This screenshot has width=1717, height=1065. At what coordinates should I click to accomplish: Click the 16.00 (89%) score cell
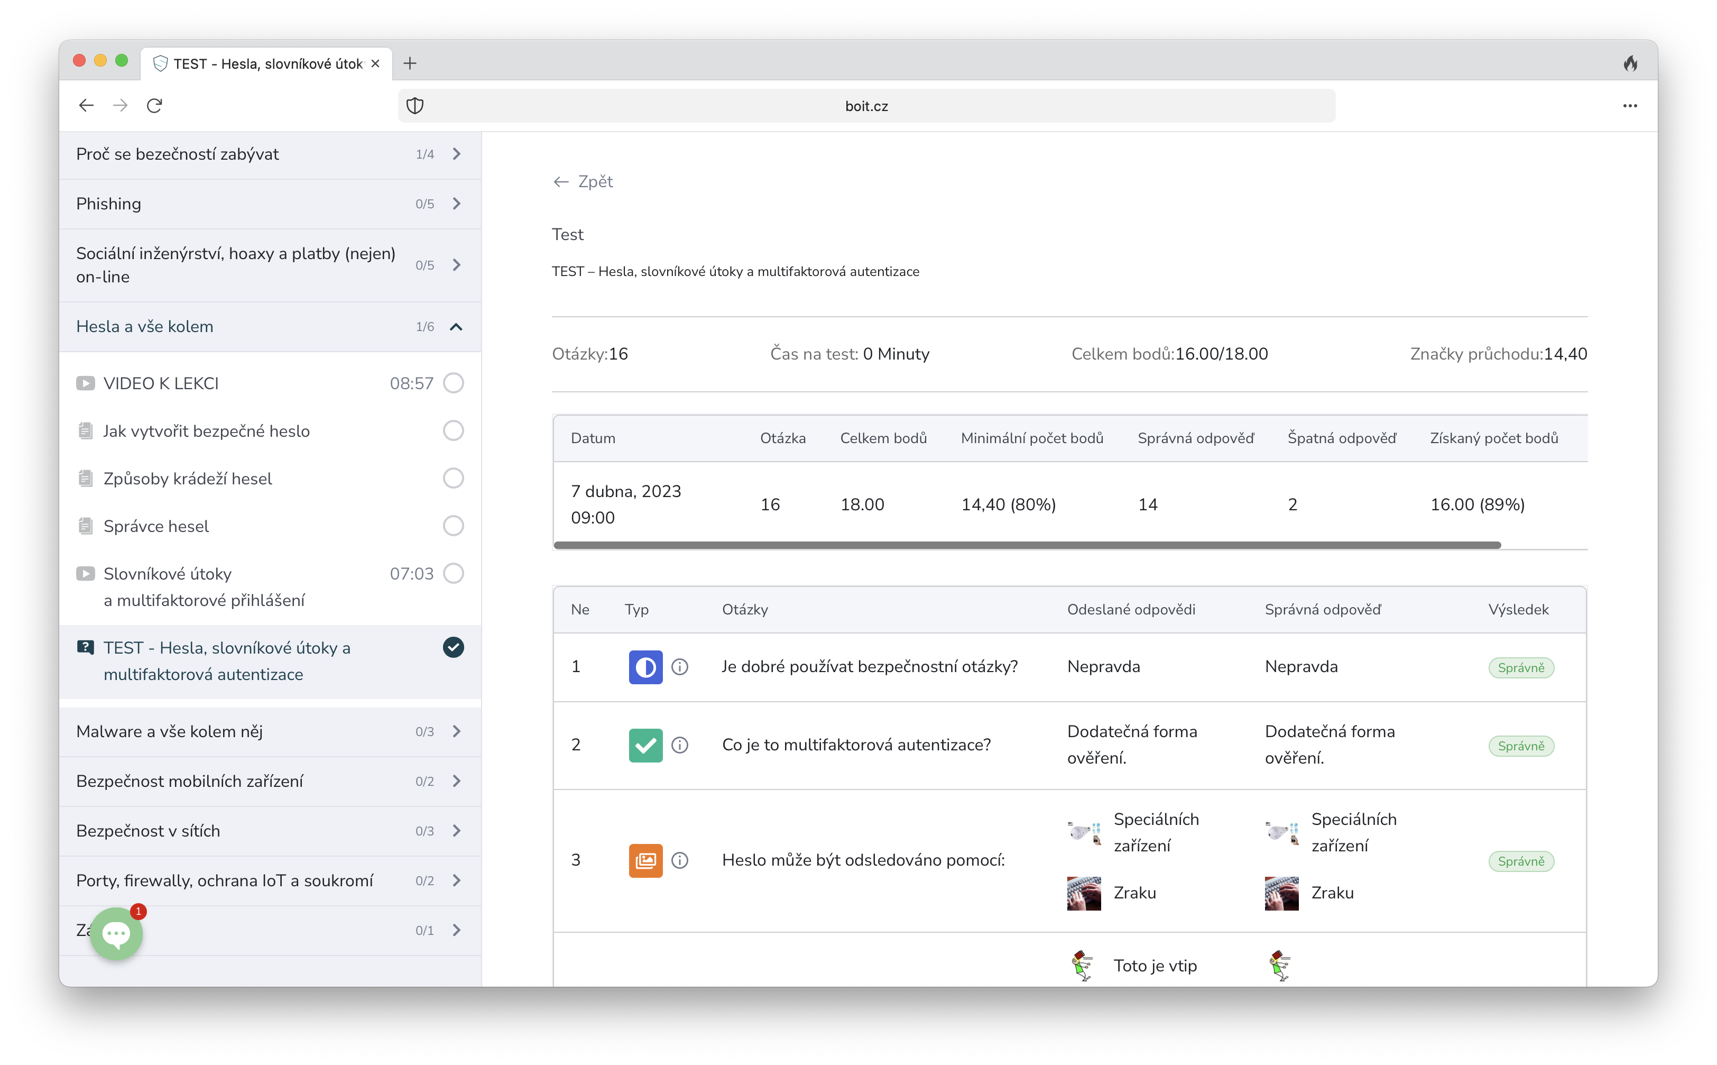(x=1477, y=505)
